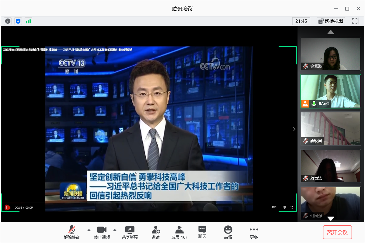
Task: Pause shared video with red button
Action: tap(7, 207)
